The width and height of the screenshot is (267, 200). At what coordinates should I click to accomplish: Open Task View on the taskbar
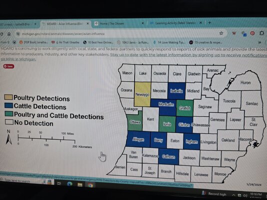coord(59,183)
